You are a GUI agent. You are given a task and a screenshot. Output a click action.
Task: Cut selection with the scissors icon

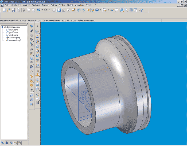(24, 10)
